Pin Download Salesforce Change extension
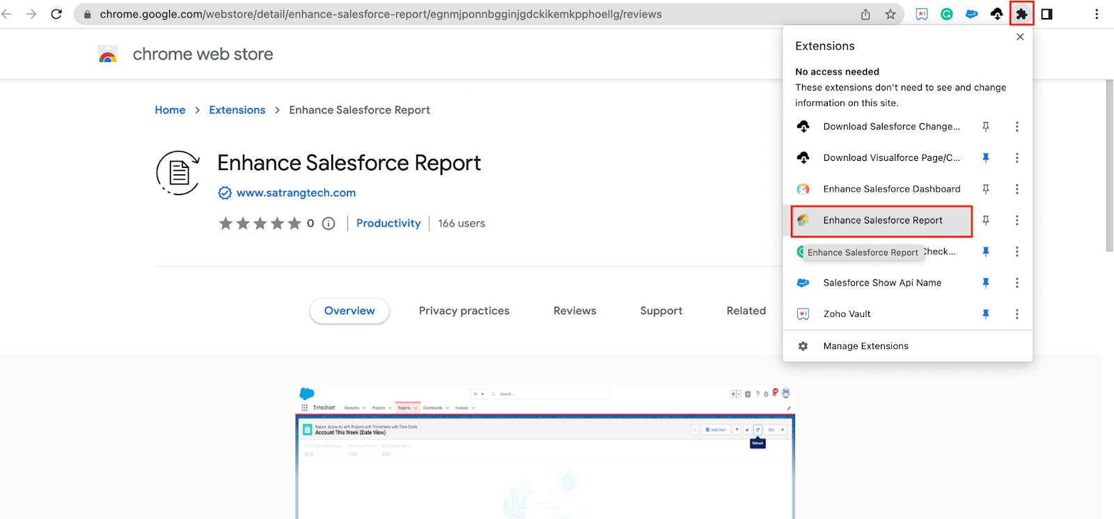The height and width of the screenshot is (519, 1114). point(985,127)
